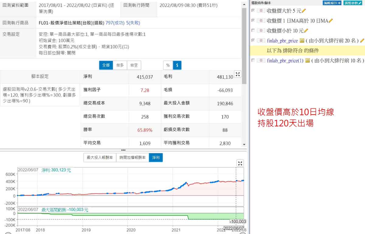Click pencil icon after 由小到大排行前 20 名
Viewport: 365px width, 234px height.
[362, 40]
